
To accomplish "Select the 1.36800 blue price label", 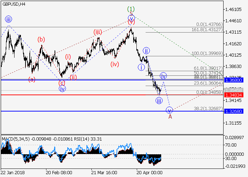I will pyautogui.click(x=235, y=80).
